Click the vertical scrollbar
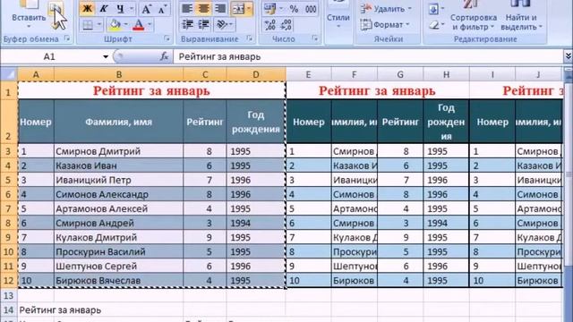 (x=569, y=175)
